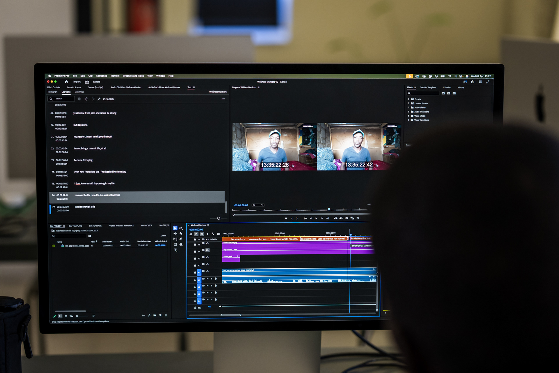Switch to the Transcript tab
The height and width of the screenshot is (373, 559).
click(52, 92)
